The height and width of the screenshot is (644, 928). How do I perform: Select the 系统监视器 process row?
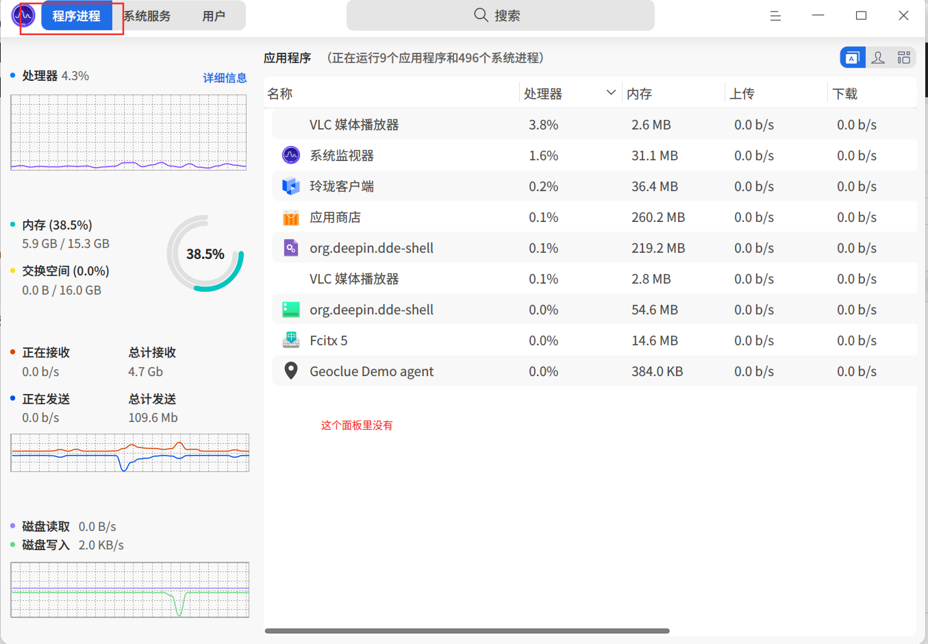pos(594,156)
